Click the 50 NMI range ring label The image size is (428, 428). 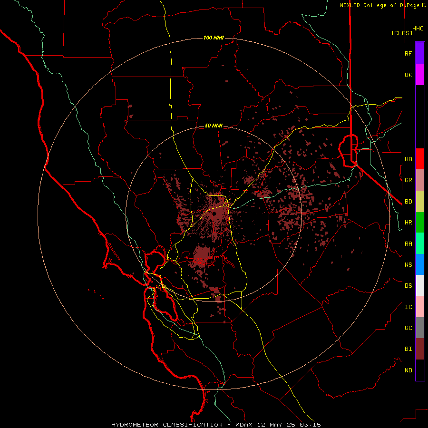pos(214,126)
